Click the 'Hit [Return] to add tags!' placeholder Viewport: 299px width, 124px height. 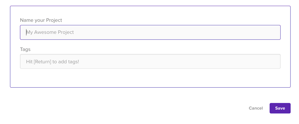coord(53,62)
